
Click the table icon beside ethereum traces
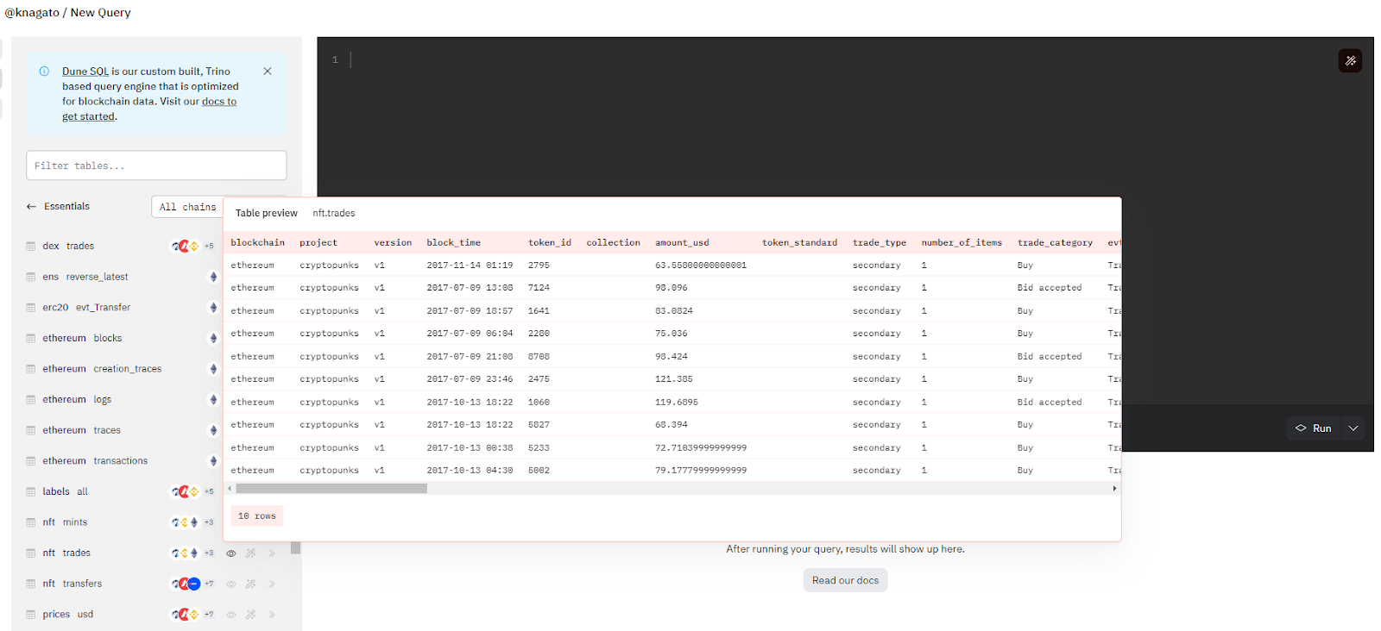[31, 430]
